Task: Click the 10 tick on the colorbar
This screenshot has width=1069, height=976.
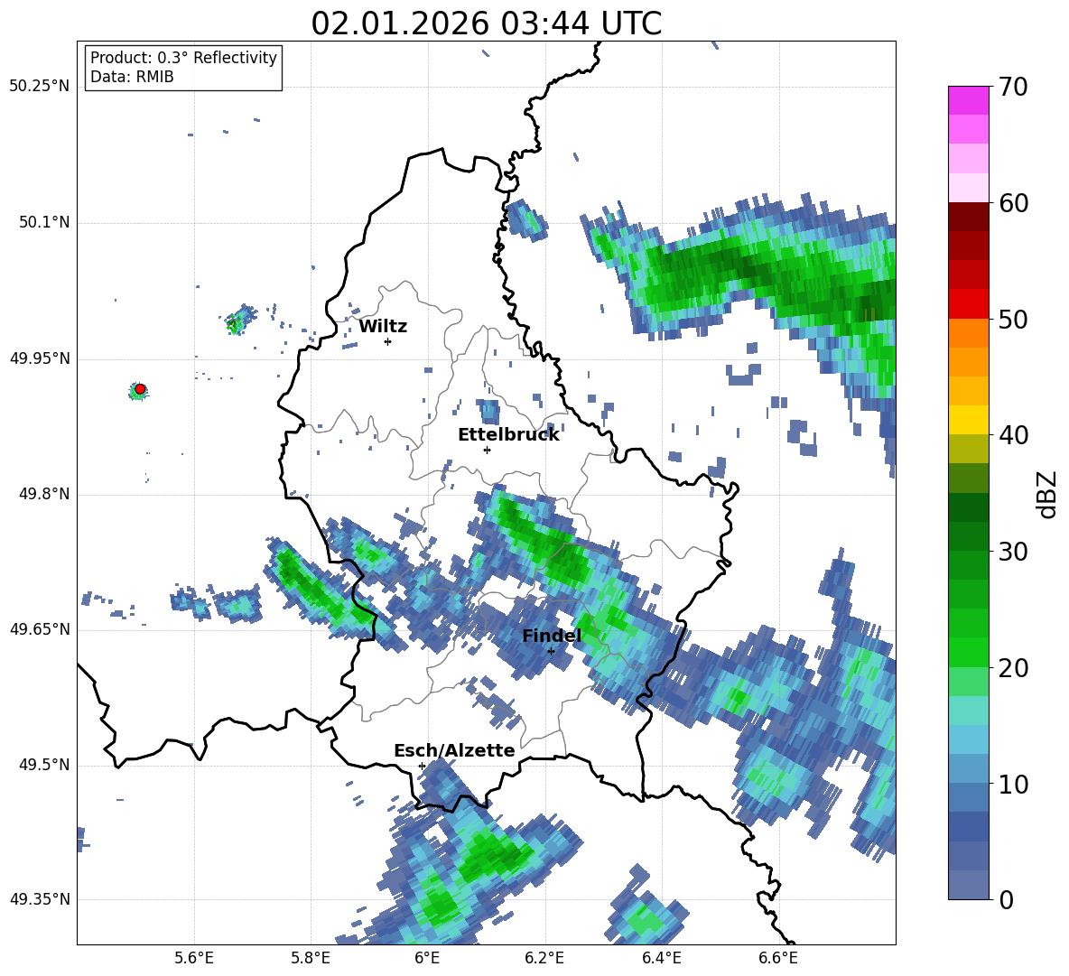Action: tap(1013, 784)
